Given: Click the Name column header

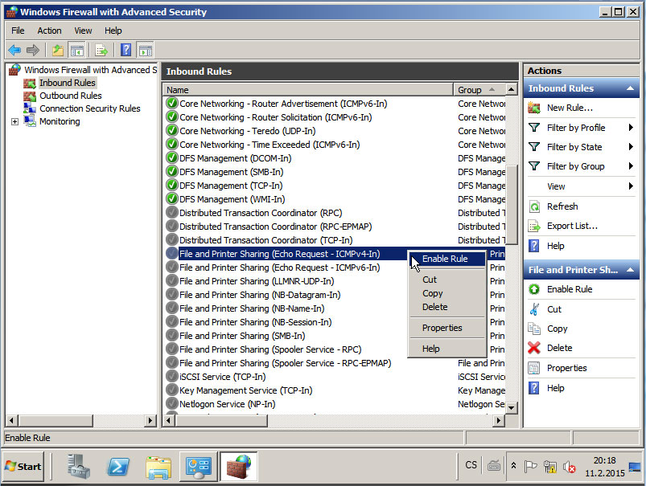Looking at the screenshot, I should pos(306,90).
